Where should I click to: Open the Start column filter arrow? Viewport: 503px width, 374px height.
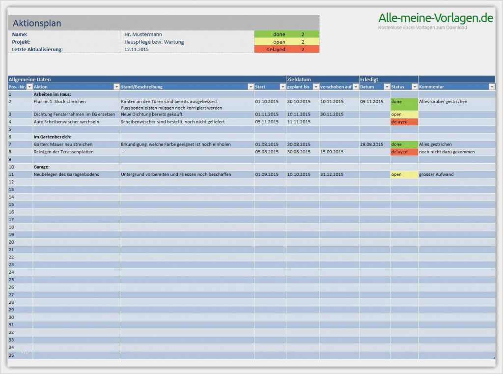283,86
